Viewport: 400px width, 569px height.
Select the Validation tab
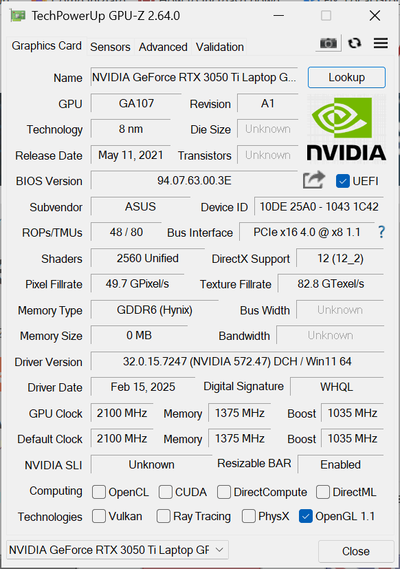tap(219, 47)
